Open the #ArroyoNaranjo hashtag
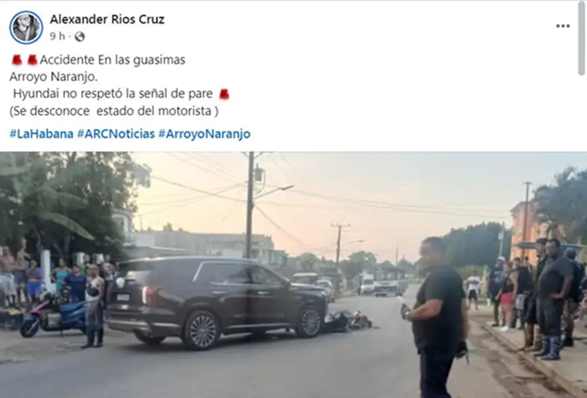Viewport: 587px width, 398px height. [x=204, y=134]
